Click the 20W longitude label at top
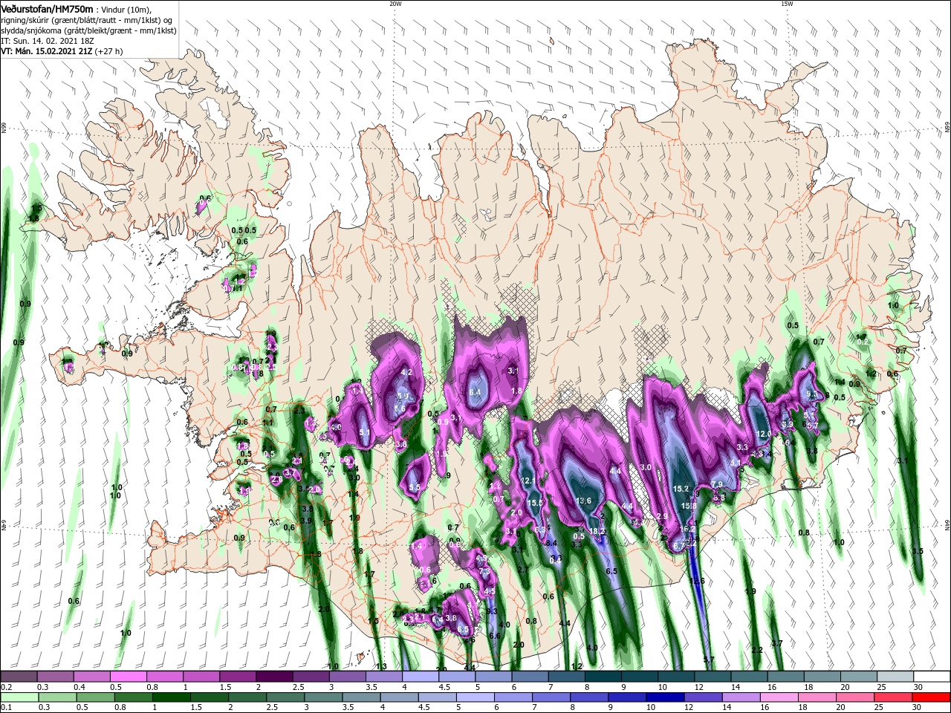This screenshot has height=713, width=951. click(395, 4)
